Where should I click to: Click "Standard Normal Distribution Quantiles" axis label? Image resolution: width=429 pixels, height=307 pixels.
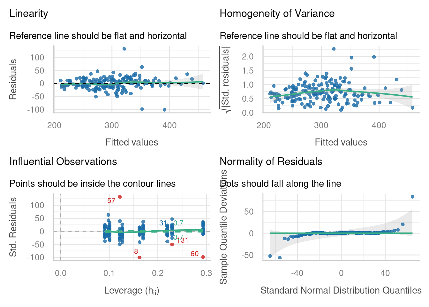coord(341,290)
